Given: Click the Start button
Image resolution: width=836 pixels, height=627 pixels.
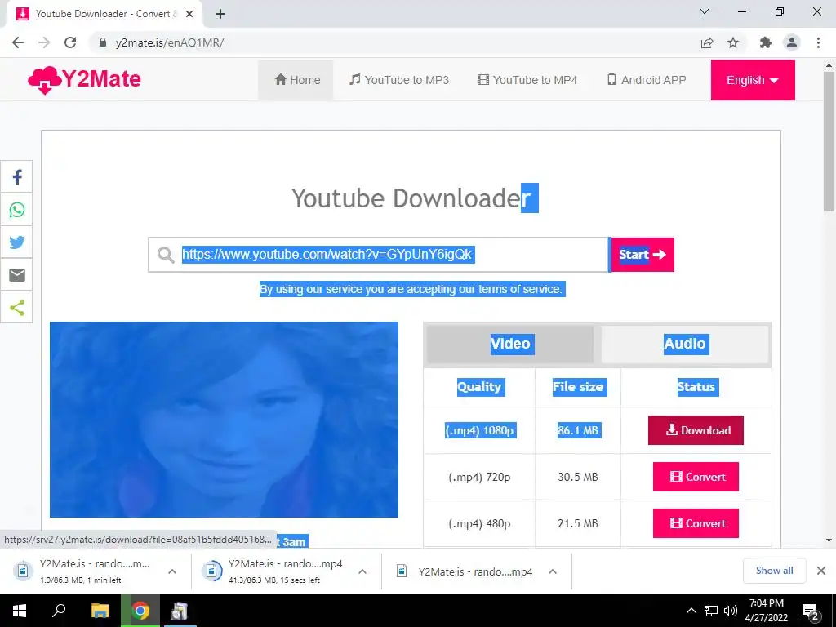Looking at the screenshot, I should 642,255.
